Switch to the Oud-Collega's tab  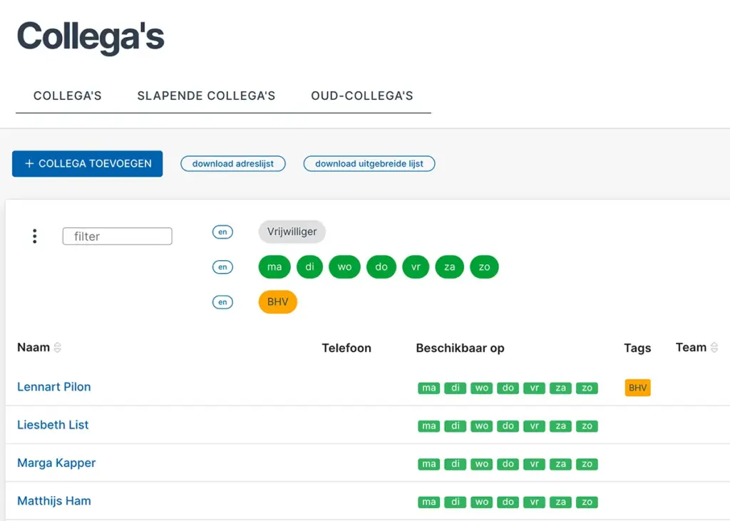[361, 96]
